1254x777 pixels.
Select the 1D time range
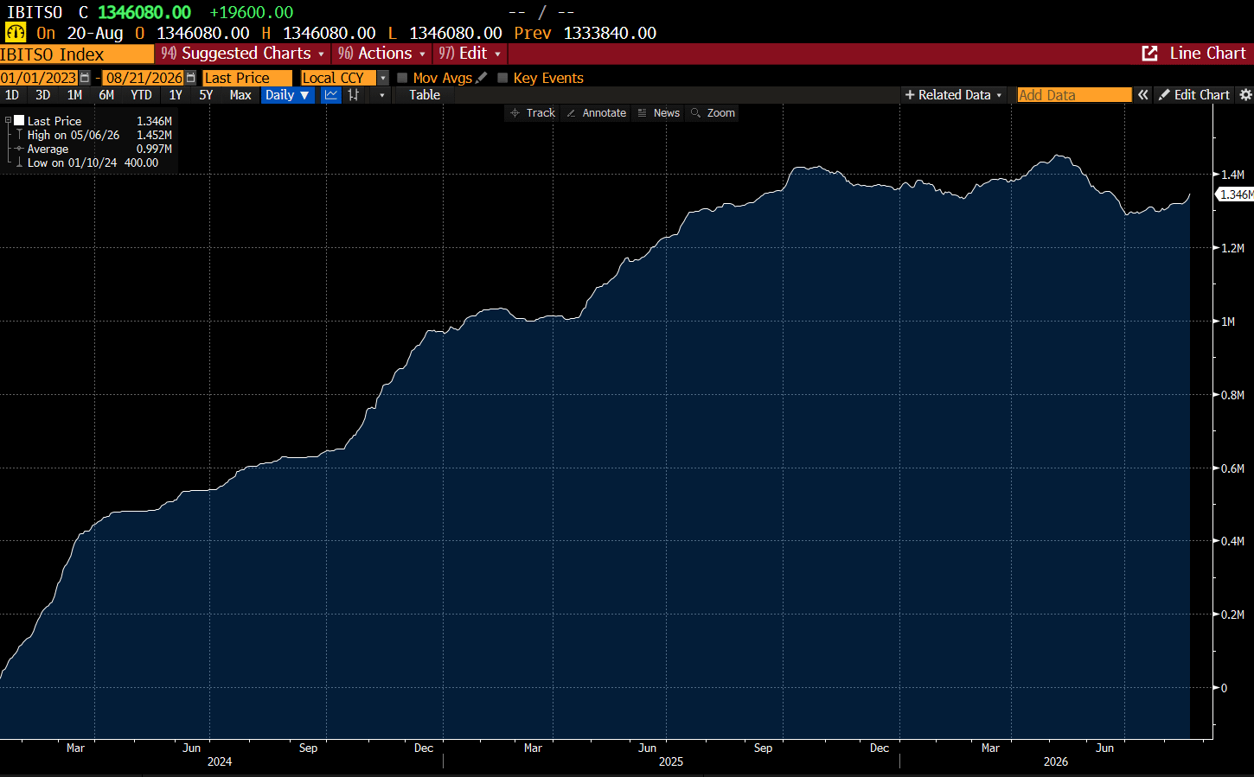point(12,95)
